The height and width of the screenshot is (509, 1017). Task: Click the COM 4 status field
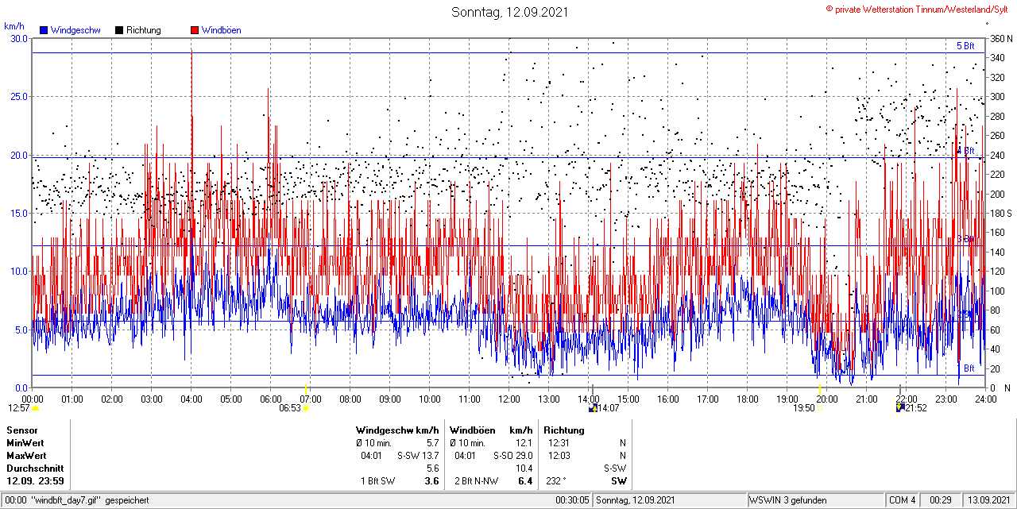tap(903, 500)
